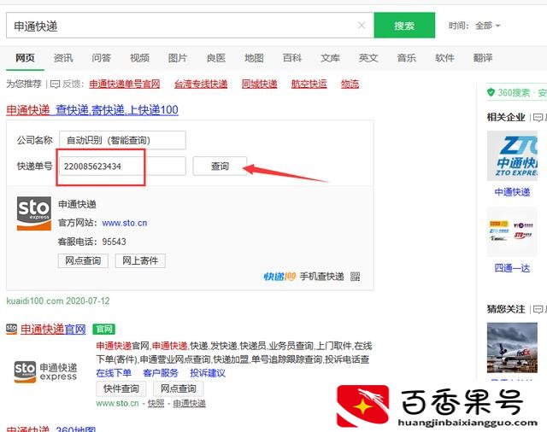
Task: Click the green www.sto.cn URL under the 官网 result
Action: tap(118, 404)
